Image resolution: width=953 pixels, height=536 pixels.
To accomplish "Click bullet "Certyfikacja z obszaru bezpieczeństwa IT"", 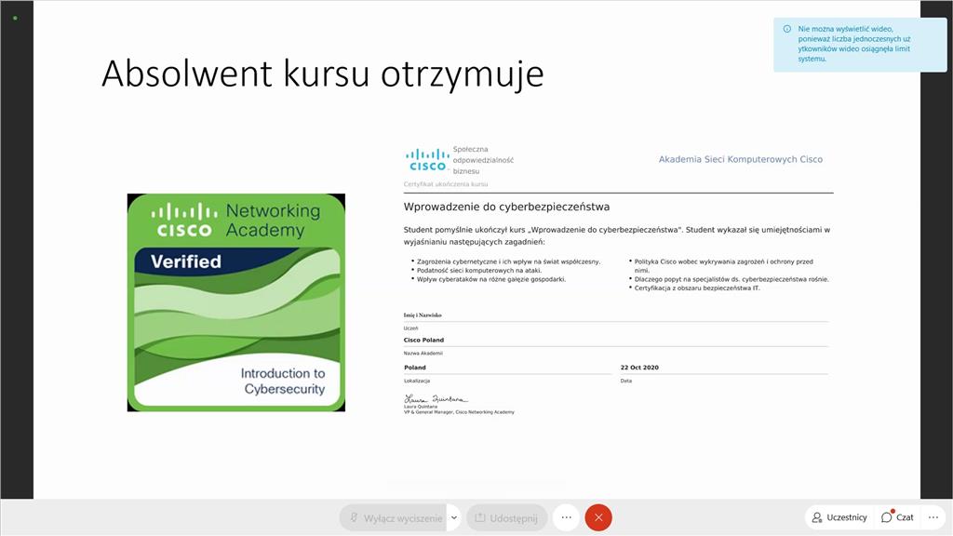I will [696, 288].
